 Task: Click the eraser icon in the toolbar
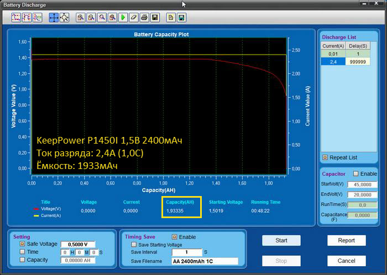pos(133,18)
